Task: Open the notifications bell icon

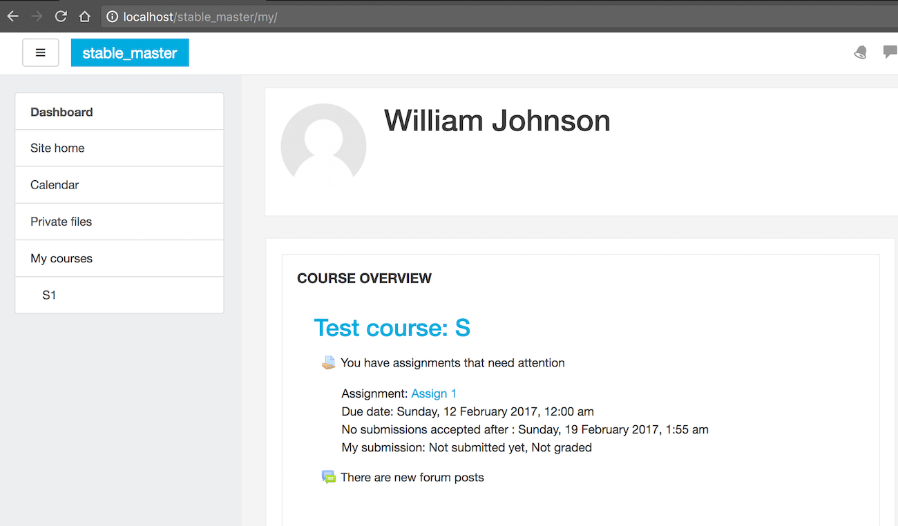Action: click(x=861, y=52)
